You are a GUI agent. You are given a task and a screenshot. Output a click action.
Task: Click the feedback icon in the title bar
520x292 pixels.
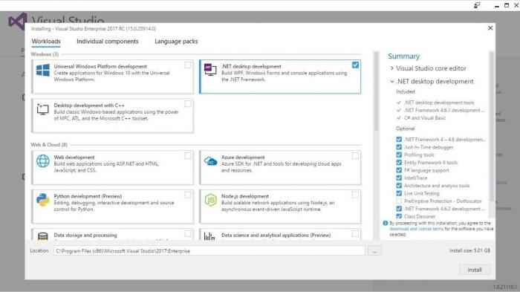477,5
